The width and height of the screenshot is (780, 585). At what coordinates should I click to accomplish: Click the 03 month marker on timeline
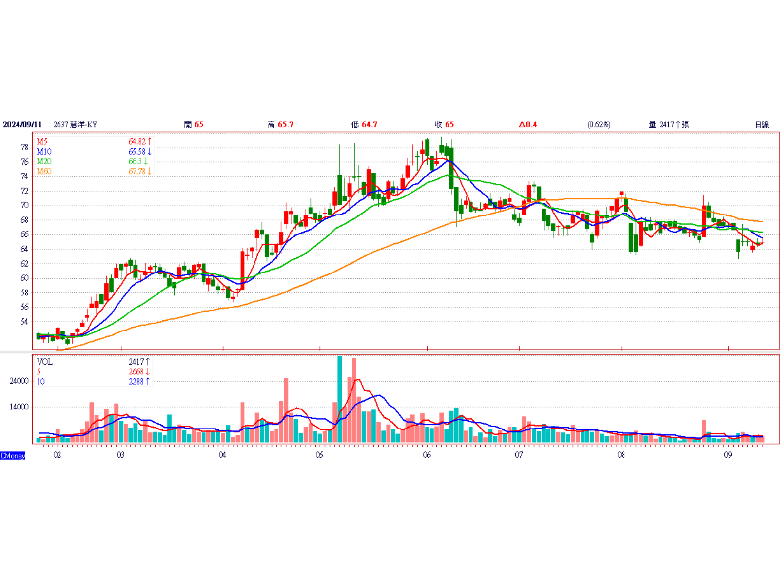(120, 455)
